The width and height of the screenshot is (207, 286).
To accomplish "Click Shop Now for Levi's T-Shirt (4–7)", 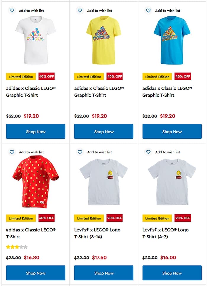I will [x=172, y=273].
